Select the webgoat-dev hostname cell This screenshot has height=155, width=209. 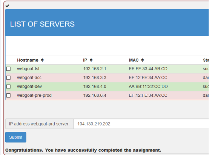[x=29, y=87]
